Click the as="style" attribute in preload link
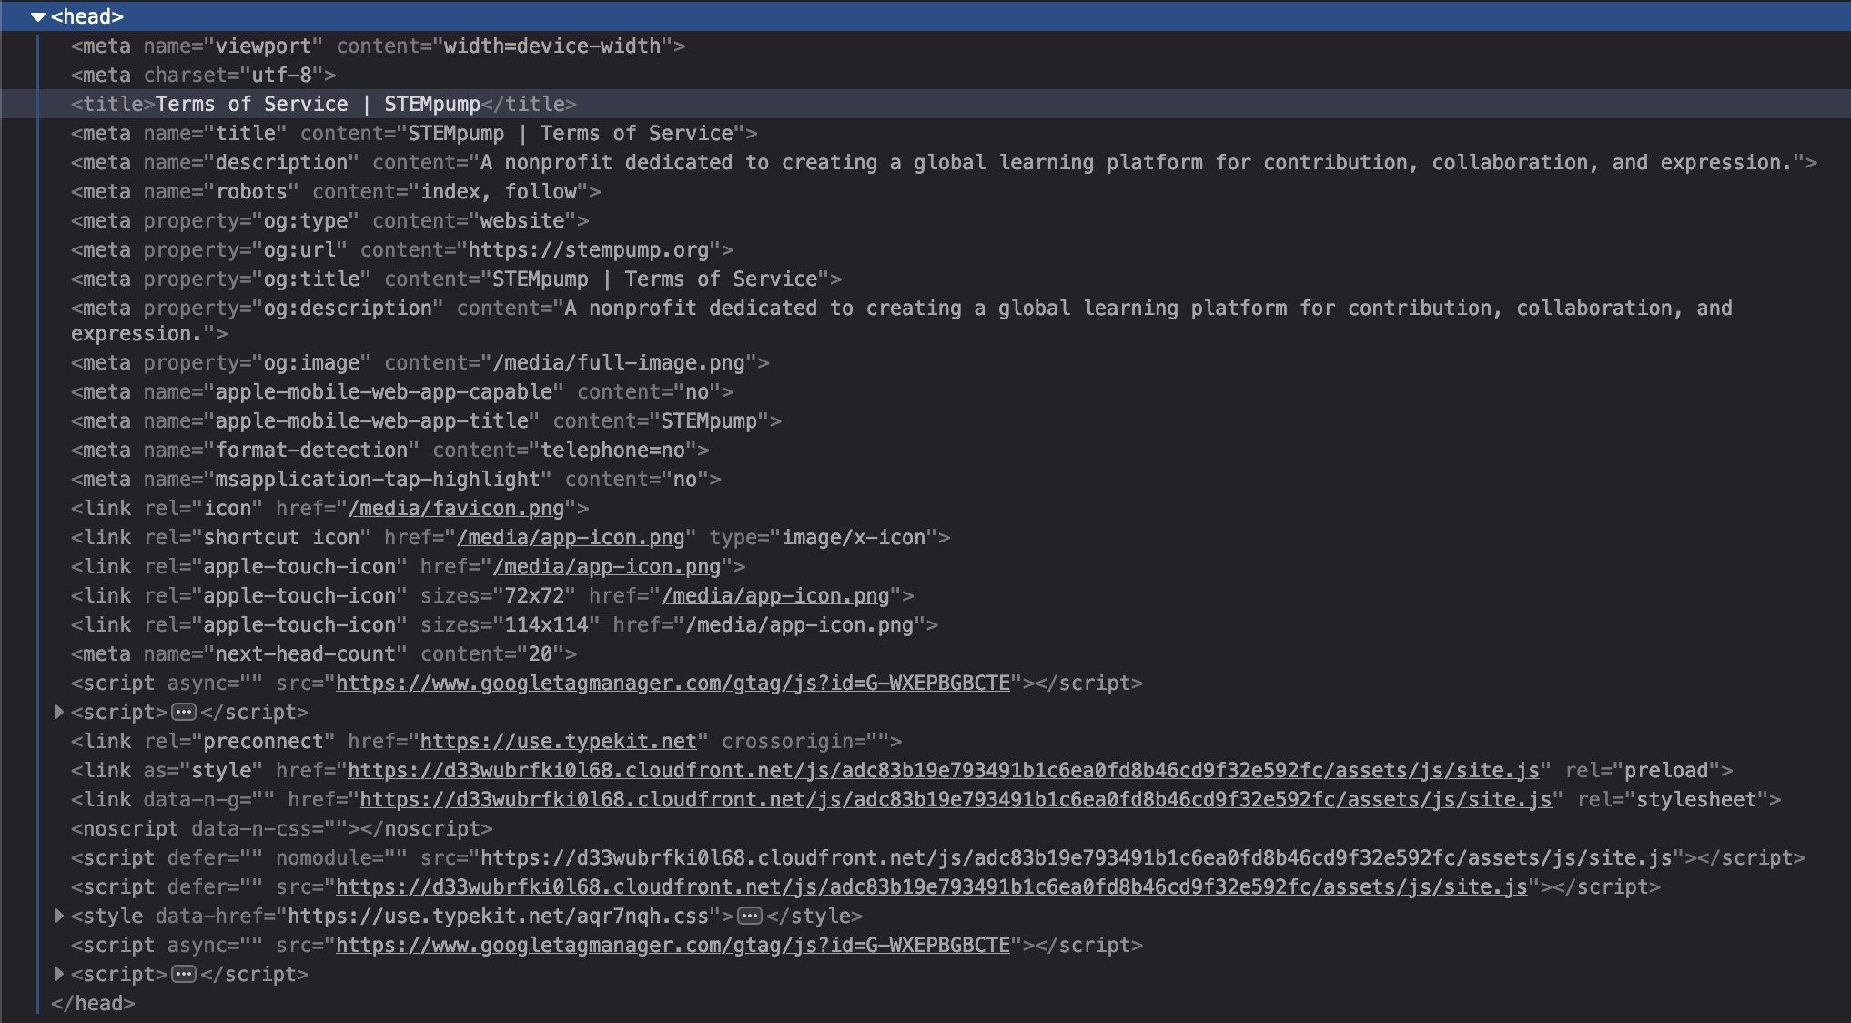Image resolution: width=1851 pixels, height=1023 pixels. (x=203, y=770)
